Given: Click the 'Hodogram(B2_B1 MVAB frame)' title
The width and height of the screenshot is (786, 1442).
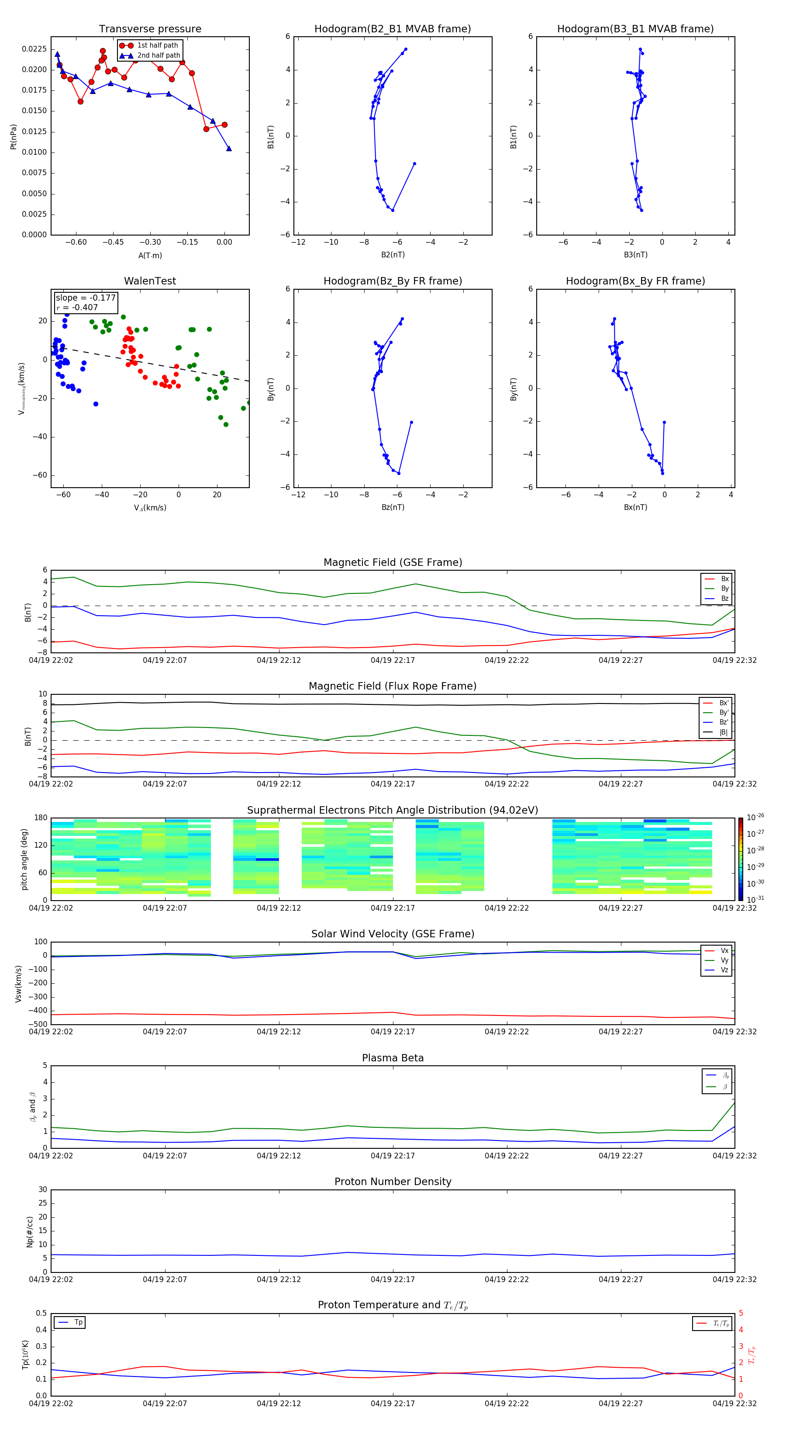Looking at the screenshot, I should [x=393, y=29].
